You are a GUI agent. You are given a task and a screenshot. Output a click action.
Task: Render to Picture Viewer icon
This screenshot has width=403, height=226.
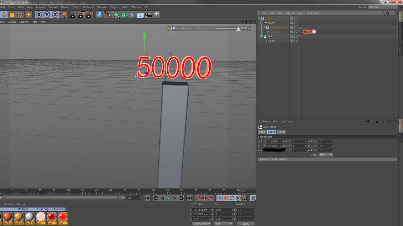click(81, 15)
